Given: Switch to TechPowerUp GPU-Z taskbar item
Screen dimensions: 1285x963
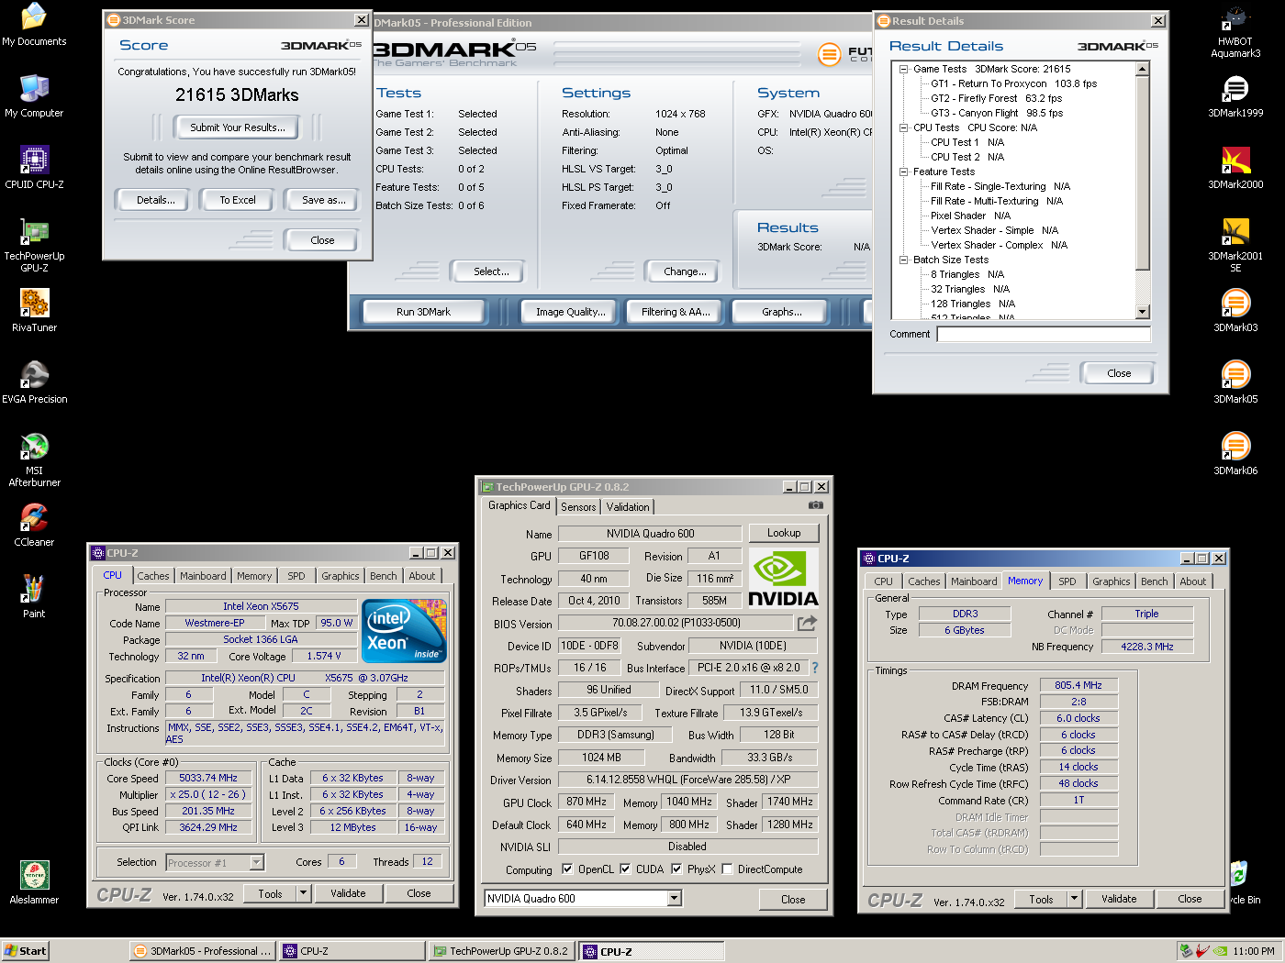Looking at the screenshot, I should coord(501,951).
